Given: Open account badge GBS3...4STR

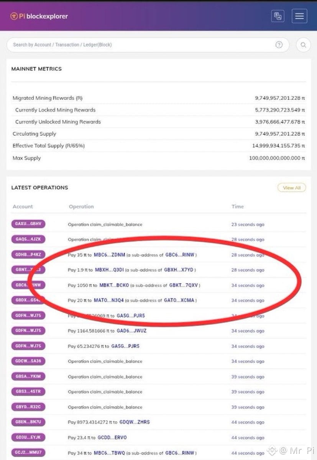Looking at the screenshot, I should (28, 392).
